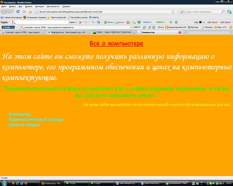Click the Найти! button on Mail.ru toolbar
Screen dimensions: 233x186
point(137,27)
